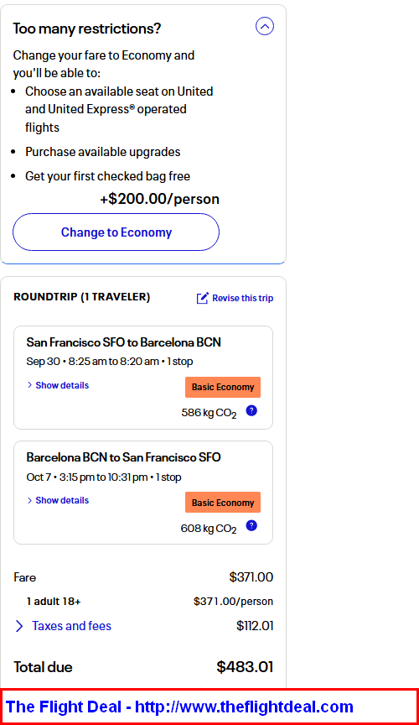Change fare to Economy
The width and height of the screenshot is (419, 725).
tap(116, 232)
